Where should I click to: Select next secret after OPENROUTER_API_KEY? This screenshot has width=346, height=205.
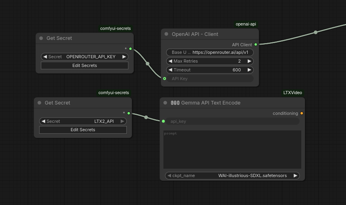(124, 57)
